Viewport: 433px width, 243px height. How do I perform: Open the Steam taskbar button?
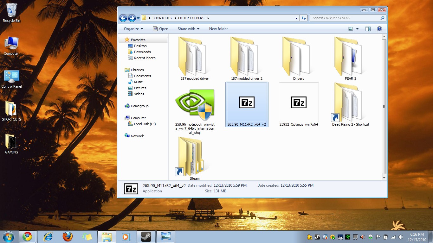coord(146,236)
